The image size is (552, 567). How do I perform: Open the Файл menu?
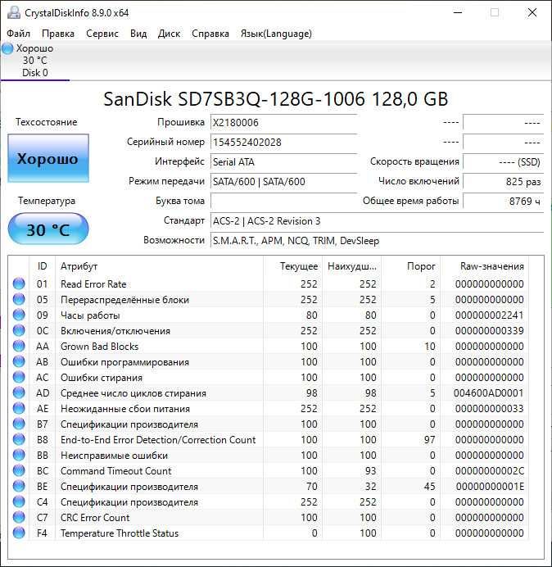(19, 34)
